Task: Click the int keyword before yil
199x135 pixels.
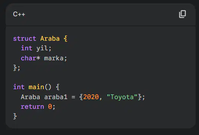Action: [x=27, y=48]
